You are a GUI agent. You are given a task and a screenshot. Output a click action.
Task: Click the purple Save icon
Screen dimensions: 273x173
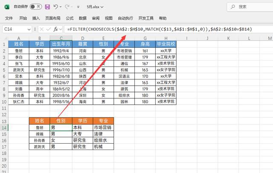(x=47, y=7)
